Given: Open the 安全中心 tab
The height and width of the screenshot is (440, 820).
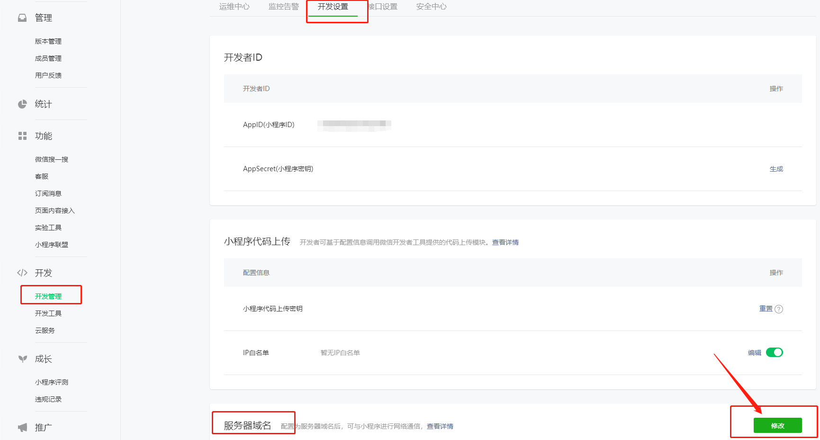Looking at the screenshot, I should 432,7.
